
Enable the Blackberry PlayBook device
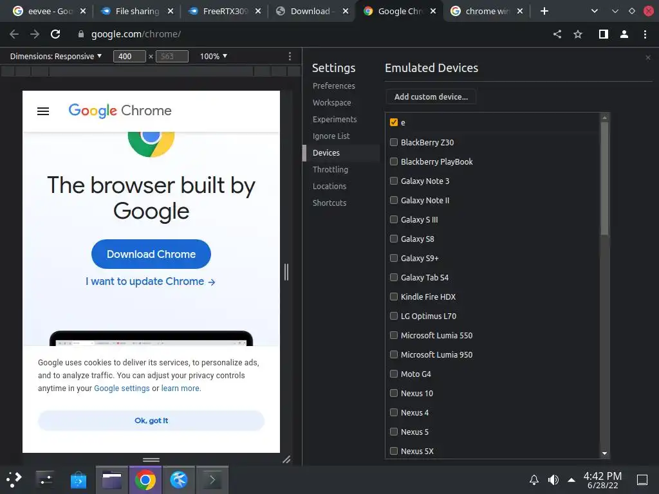coord(394,161)
